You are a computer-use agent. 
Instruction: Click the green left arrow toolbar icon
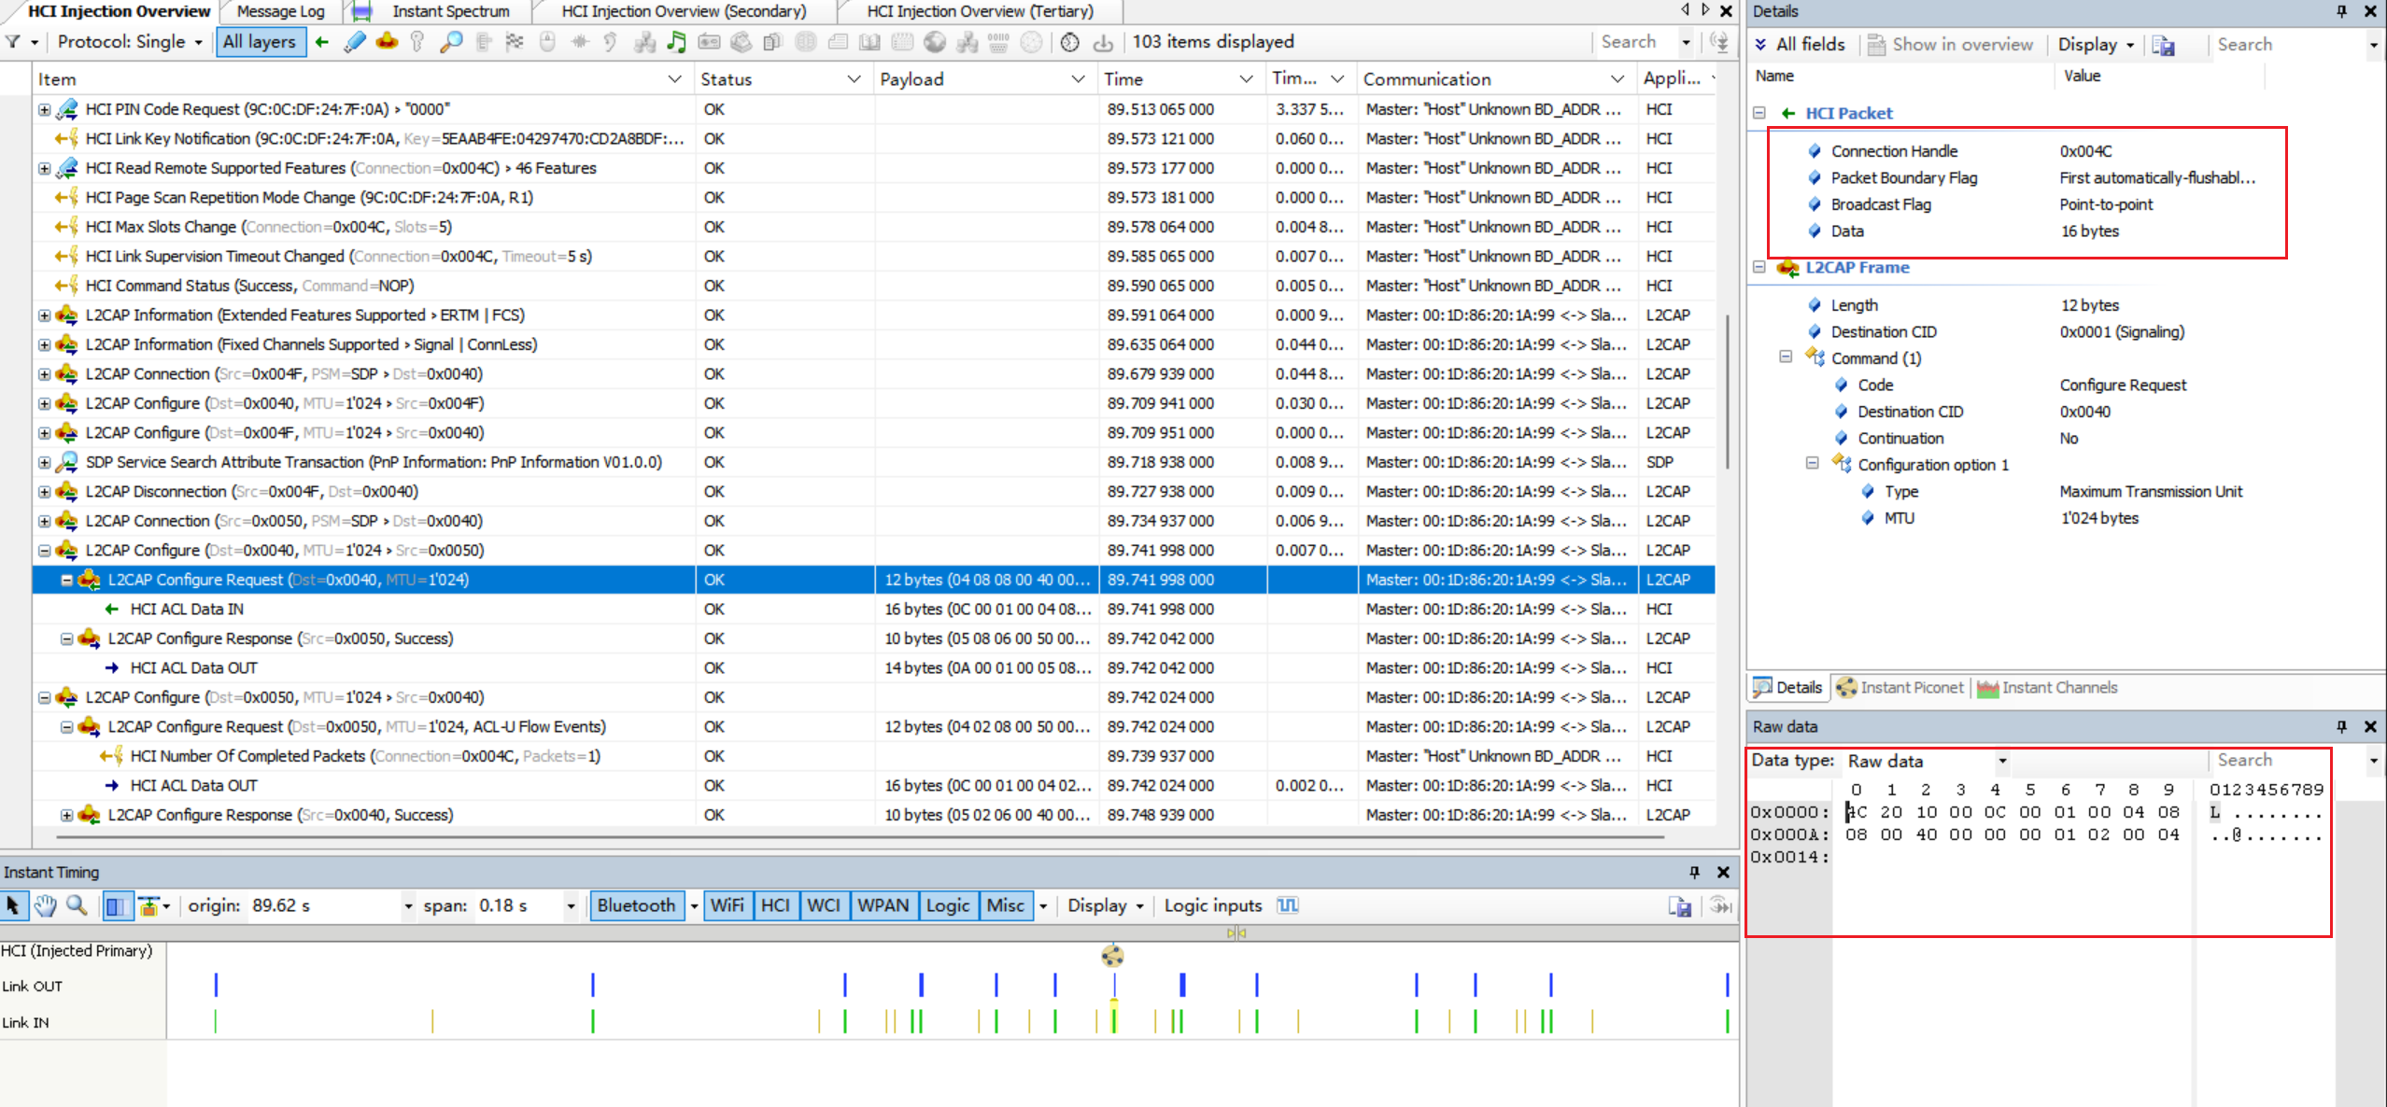pos(322,42)
